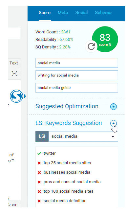Screen dimensions: 126x211
Task: Click the Text editor tab
Action: tap(14, 63)
